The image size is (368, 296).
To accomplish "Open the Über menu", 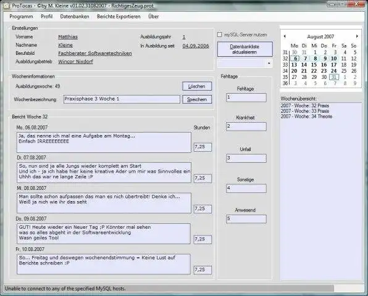I will pyautogui.click(x=154, y=17).
